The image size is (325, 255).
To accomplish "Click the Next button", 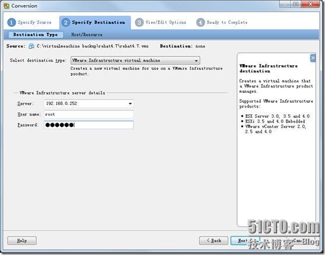I will pos(245,240).
